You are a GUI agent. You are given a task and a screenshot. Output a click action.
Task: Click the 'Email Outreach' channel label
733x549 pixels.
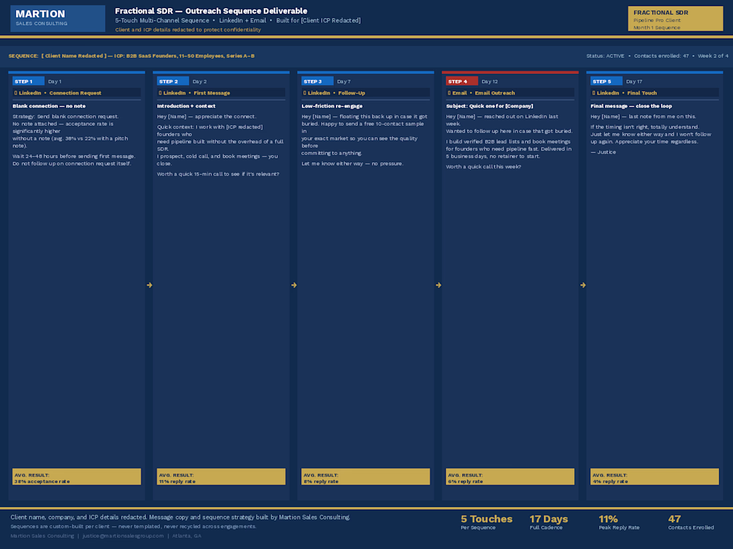[494, 93]
